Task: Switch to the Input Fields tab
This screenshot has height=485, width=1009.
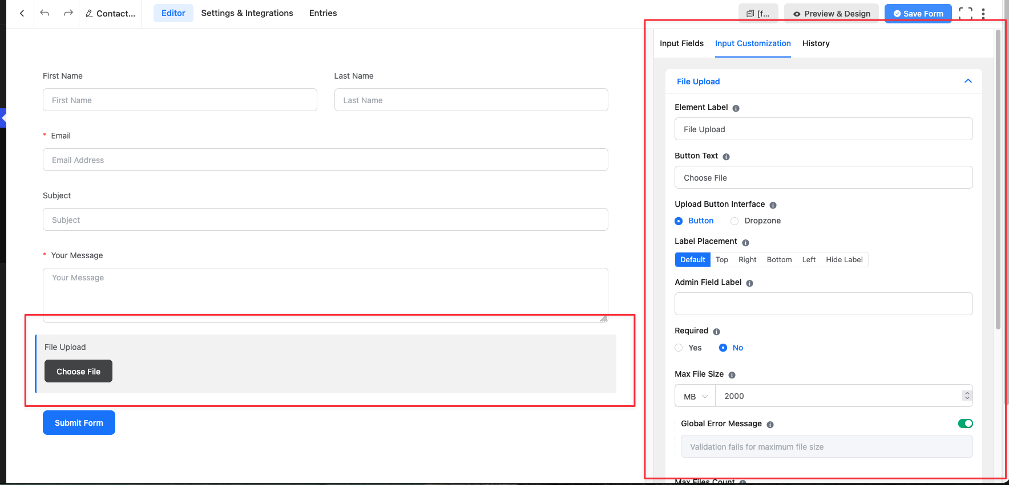Action: 681,43
